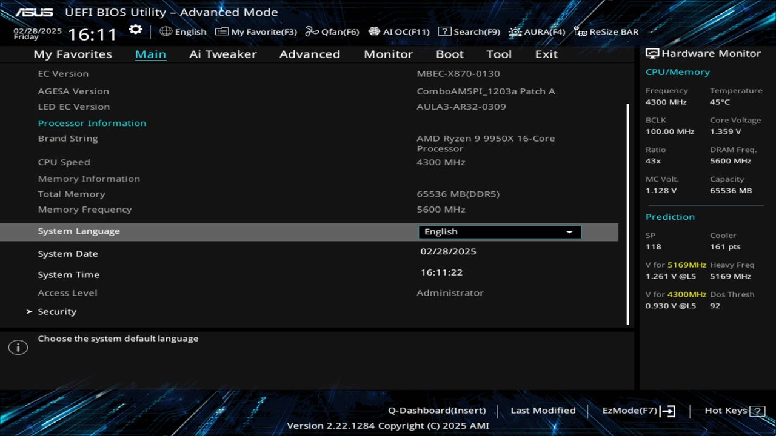Click the Dos Thresh 92 value

pyautogui.click(x=715, y=306)
